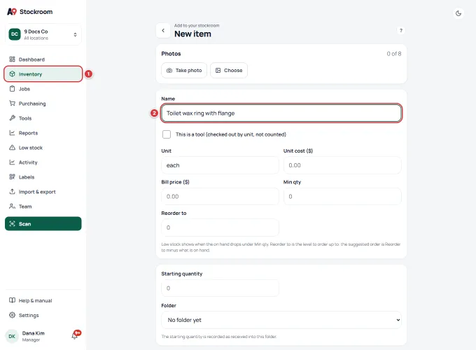Click the Import & export upload icon
The width and height of the screenshot is (476, 350).
[12, 192]
